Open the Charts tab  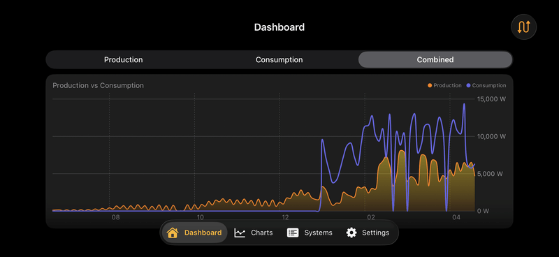click(254, 233)
